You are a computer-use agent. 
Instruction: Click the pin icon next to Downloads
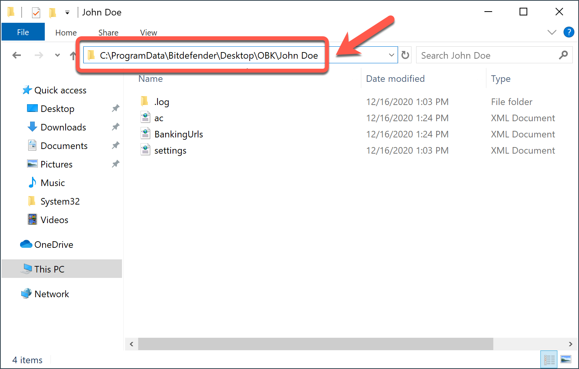coord(115,127)
